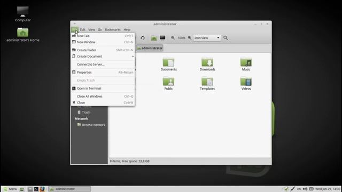Choose New Tab from File menu
Image resolution: width=342 pixels, height=192 pixels.
(103, 36)
